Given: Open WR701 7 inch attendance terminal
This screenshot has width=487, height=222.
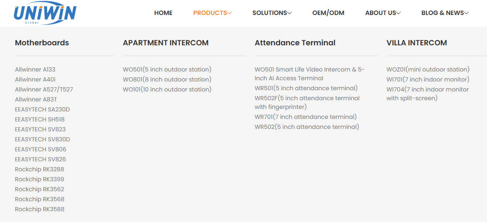Looking at the screenshot, I should click(x=306, y=117).
